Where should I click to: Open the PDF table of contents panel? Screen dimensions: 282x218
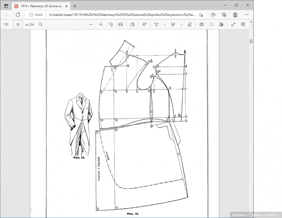[x=6, y=24]
